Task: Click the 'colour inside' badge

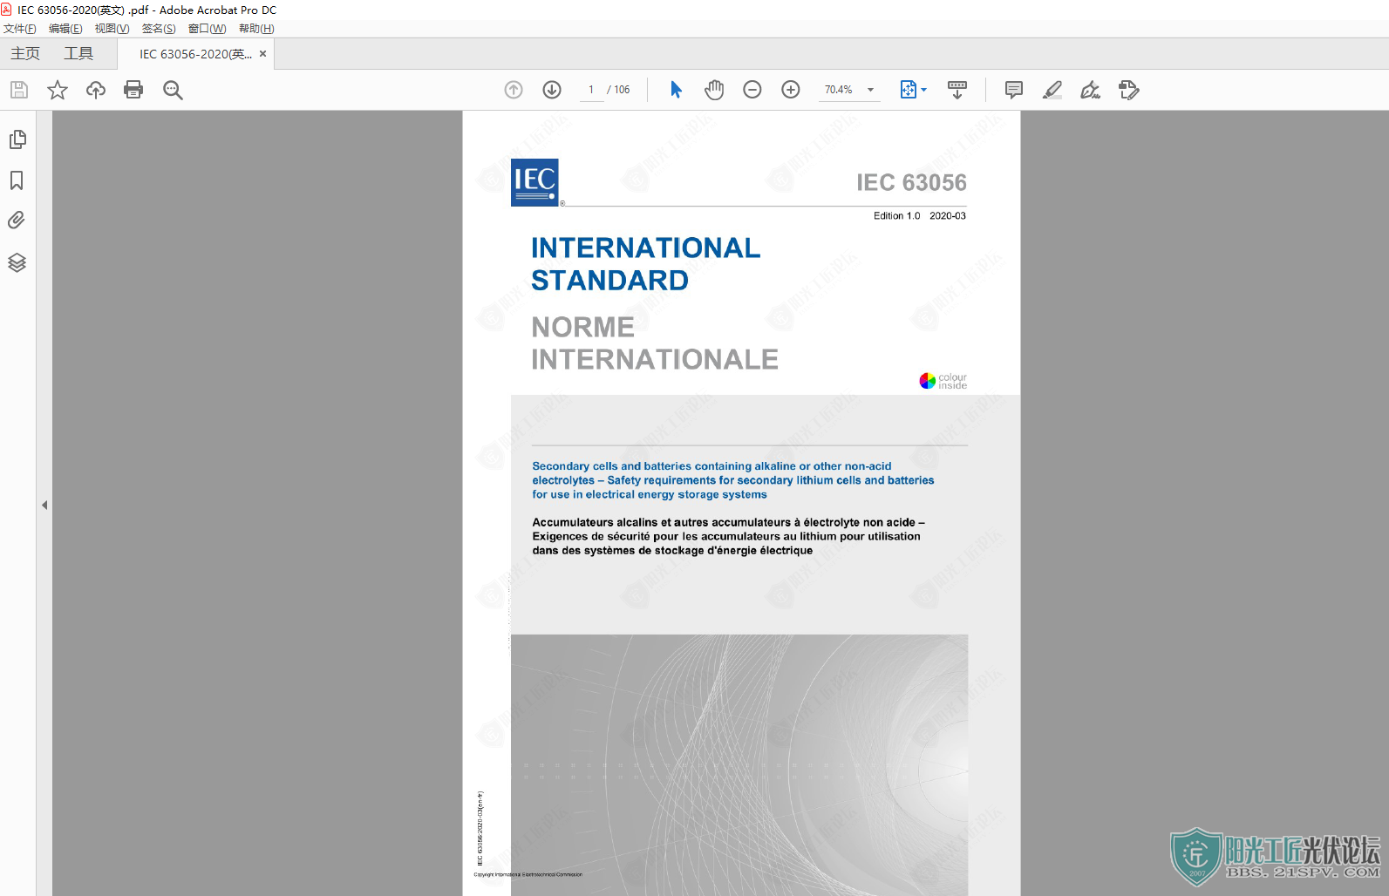Action: (x=943, y=381)
